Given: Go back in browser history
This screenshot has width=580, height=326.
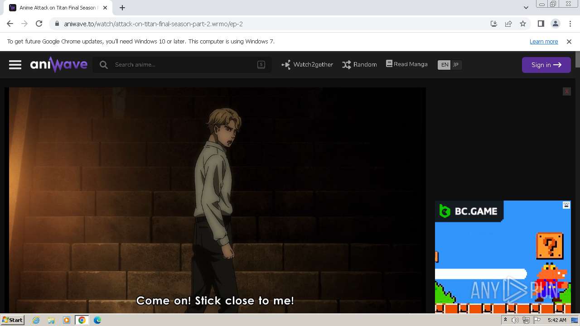Looking at the screenshot, I should coord(10,24).
